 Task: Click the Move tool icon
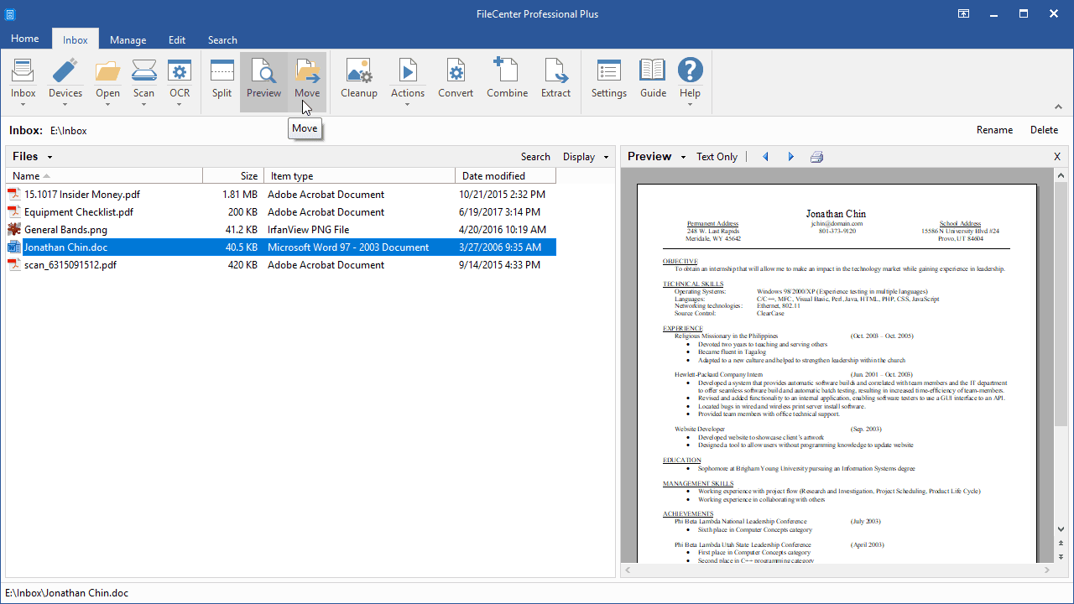click(x=307, y=70)
